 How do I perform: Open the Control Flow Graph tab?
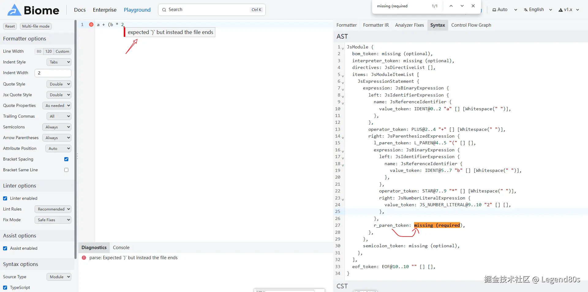click(471, 25)
